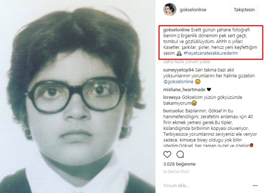
Task: Click gokselonline name in the caption
Action: coord(177,30)
